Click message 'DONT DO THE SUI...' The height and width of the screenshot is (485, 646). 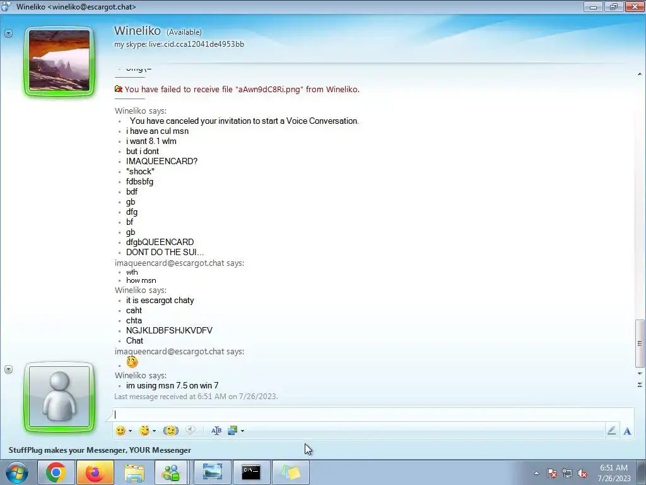(165, 252)
